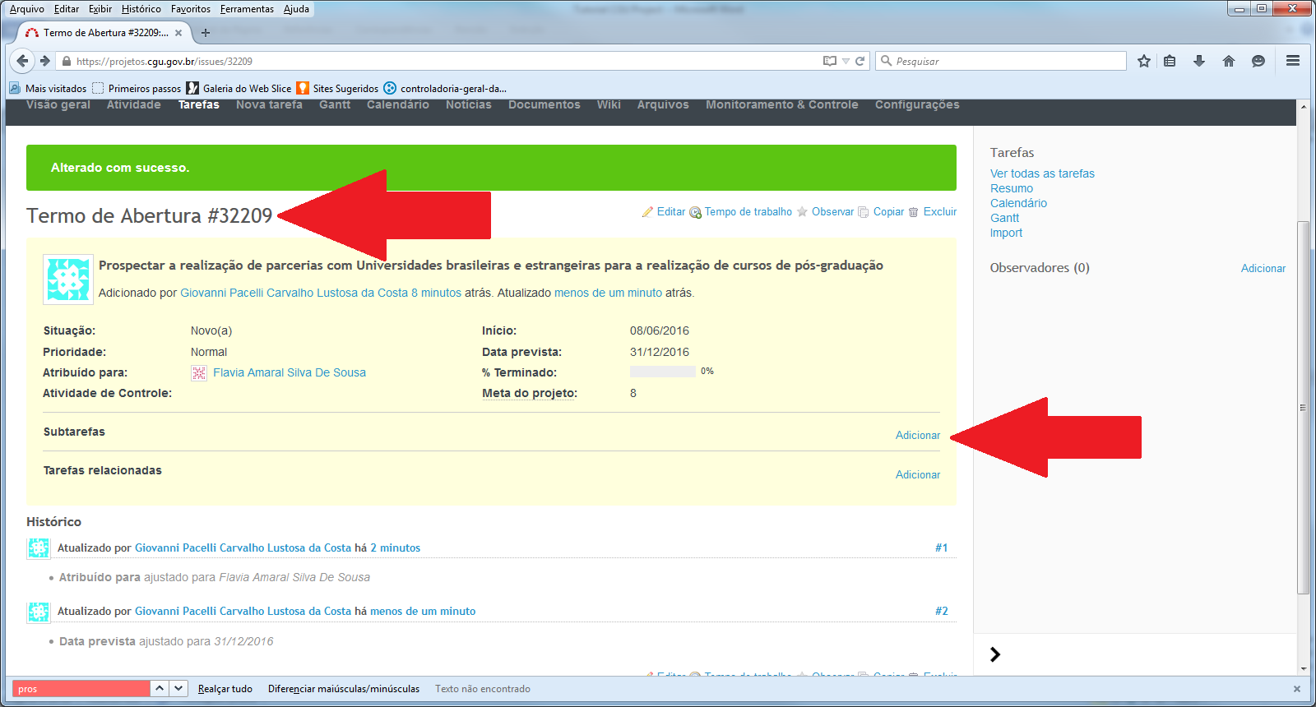
Task: Jump to next find result arrow
Action: point(178,689)
